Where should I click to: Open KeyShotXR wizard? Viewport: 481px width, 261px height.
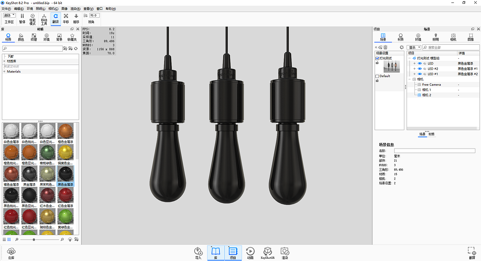(x=268, y=253)
